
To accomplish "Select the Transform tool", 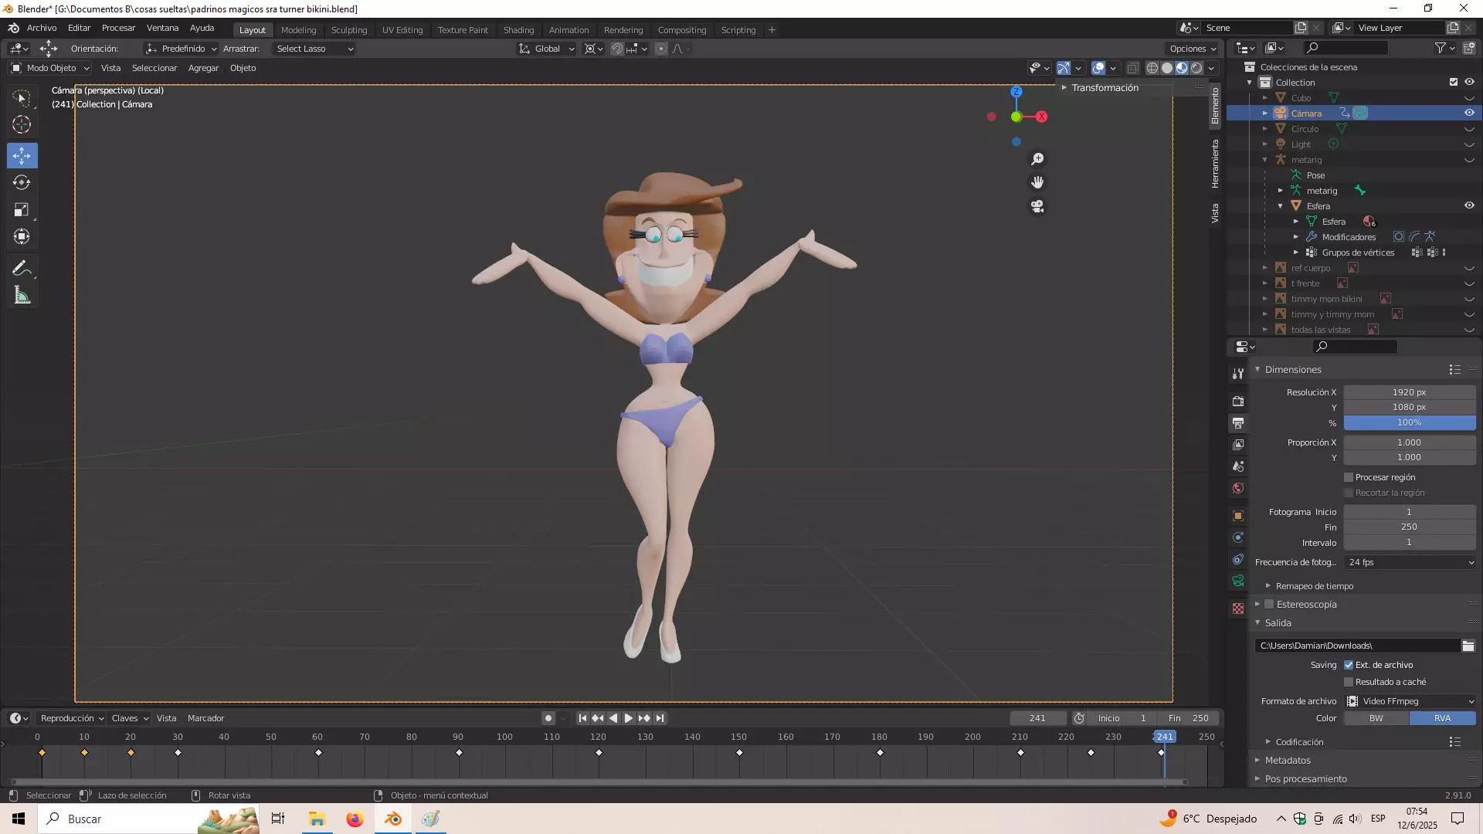I will click(x=22, y=237).
